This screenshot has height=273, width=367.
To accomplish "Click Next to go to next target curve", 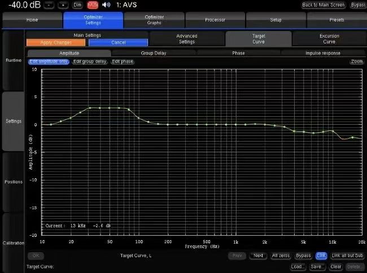I will pyautogui.click(x=258, y=256).
